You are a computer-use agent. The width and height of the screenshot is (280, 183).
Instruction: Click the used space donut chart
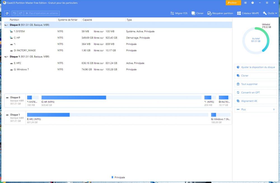click(256, 41)
